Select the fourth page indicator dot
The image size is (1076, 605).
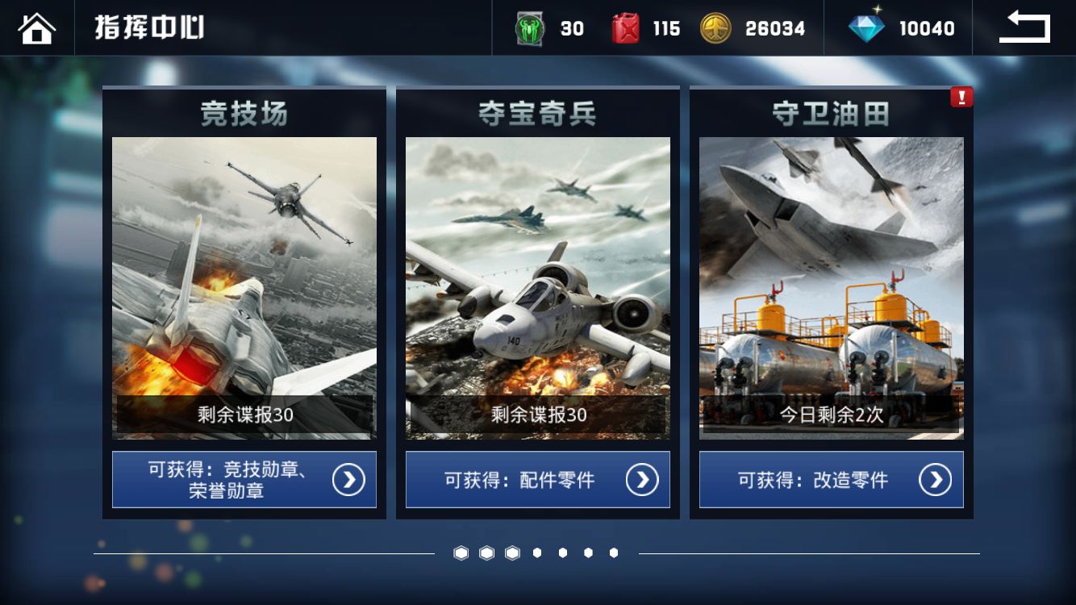tap(537, 553)
